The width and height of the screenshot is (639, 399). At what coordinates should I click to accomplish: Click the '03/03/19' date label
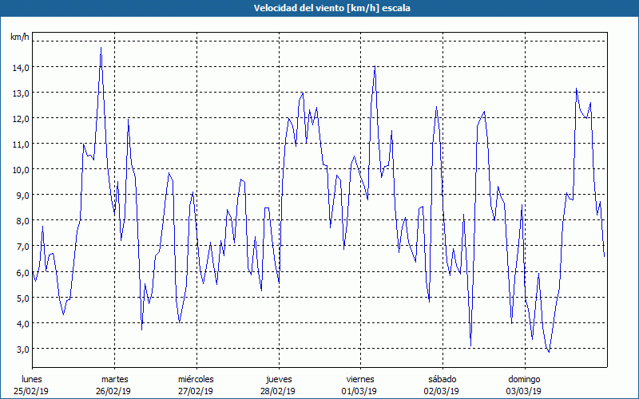[524, 391]
